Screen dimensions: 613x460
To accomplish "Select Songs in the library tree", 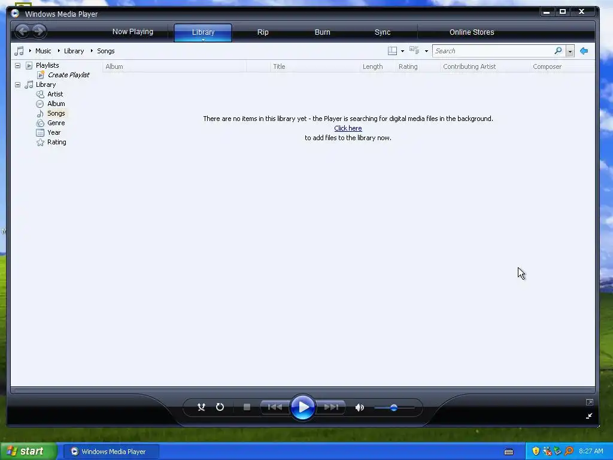I will 56,113.
